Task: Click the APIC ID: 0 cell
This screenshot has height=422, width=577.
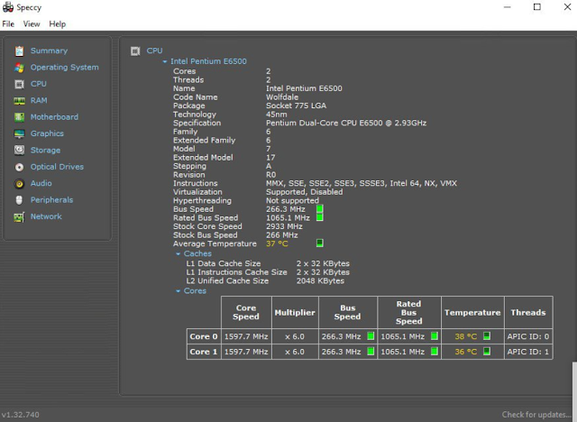Action: [x=528, y=336]
